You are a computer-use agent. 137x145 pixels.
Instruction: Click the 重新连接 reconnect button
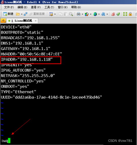pos(37,14)
